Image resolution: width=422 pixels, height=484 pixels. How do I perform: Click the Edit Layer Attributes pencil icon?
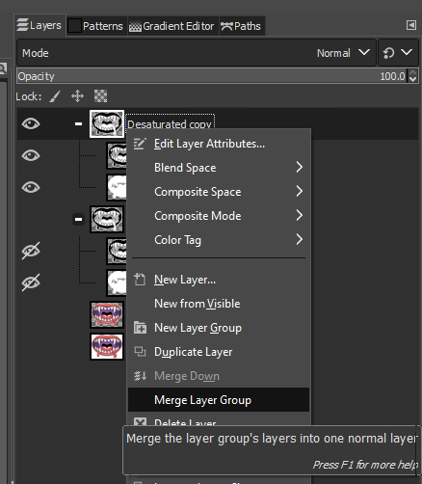140,144
